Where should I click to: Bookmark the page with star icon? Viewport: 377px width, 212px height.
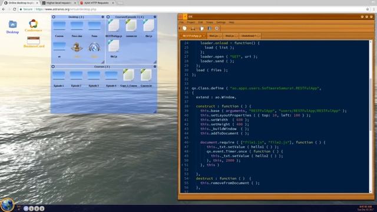point(368,9)
